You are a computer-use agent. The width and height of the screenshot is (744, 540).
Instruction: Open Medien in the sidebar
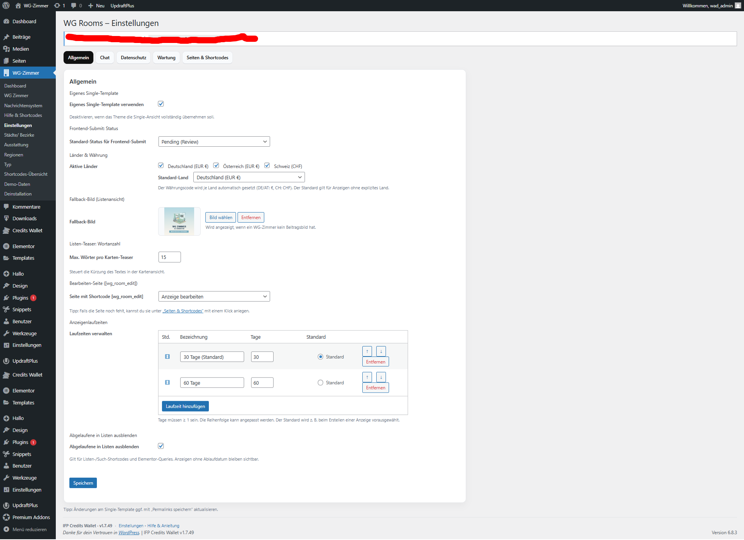point(21,49)
